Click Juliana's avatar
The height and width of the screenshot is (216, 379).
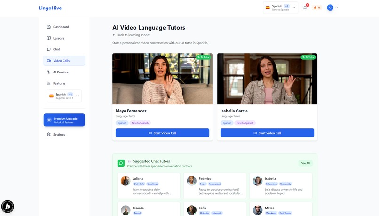(x=126, y=181)
